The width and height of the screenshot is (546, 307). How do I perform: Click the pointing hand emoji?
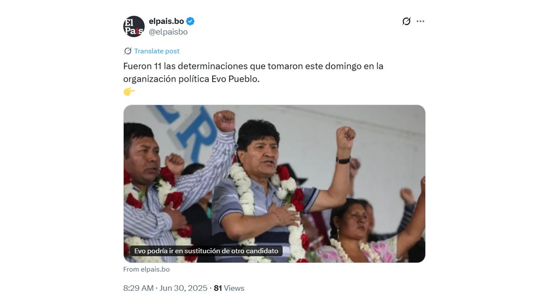[x=129, y=92]
